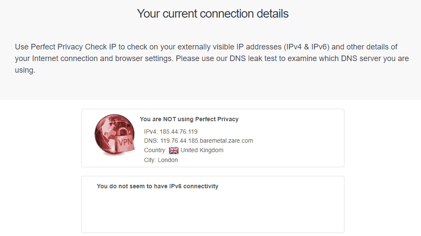This screenshot has width=421, height=236.
Task: Click the empty area of the IPv6 panel
Action: click(x=212, y=212)
